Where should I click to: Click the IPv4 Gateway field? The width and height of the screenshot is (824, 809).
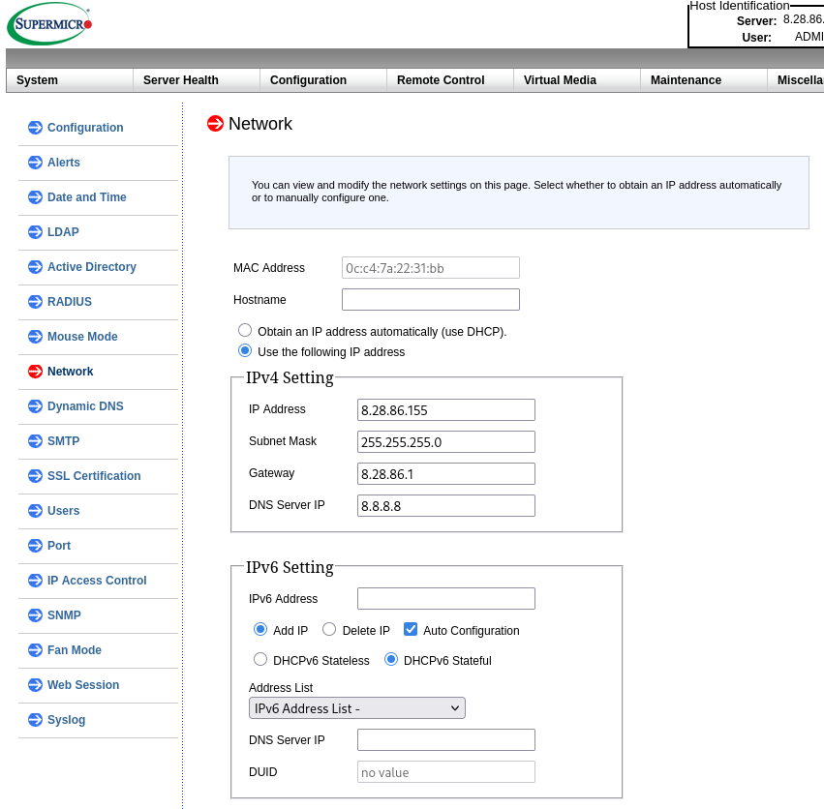tap(446, 474)
